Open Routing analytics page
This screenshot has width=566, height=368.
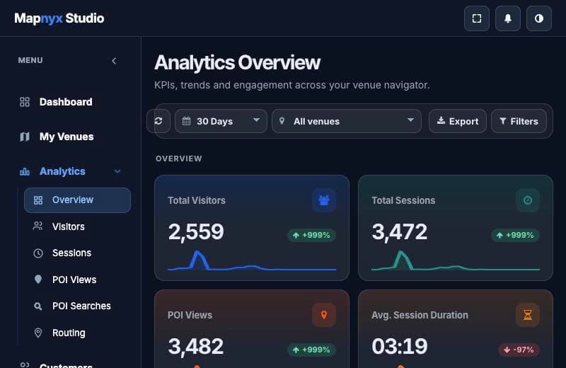click(77, 333)
